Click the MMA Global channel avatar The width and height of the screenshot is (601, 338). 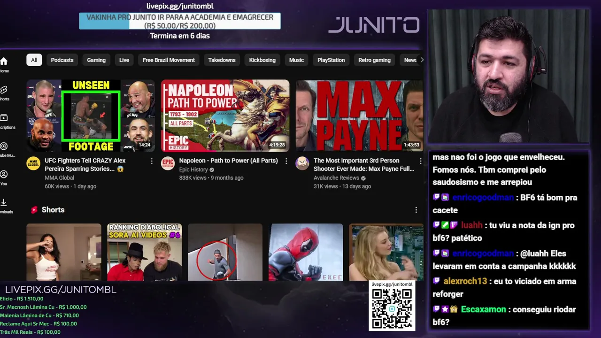click(x=33, y=163)
